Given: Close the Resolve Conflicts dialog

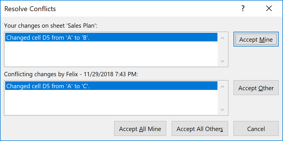Looking at the screenshot, I should tap(269, 9).
